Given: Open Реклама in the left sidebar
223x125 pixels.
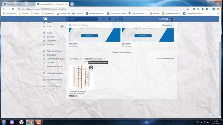Looking at the screenshot, I should (50, 44).
